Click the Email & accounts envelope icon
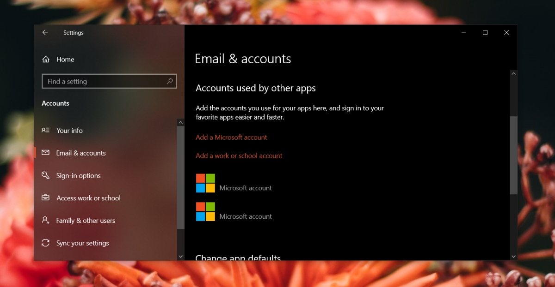Screen dimensions: 555x287 coord(45,153)
